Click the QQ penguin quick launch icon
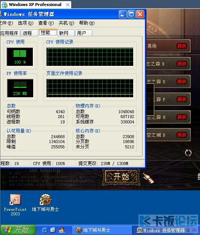 62,230
